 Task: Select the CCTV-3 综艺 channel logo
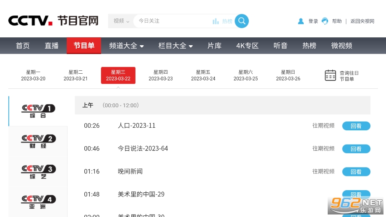pyautogui.click(x=38, y=171)
